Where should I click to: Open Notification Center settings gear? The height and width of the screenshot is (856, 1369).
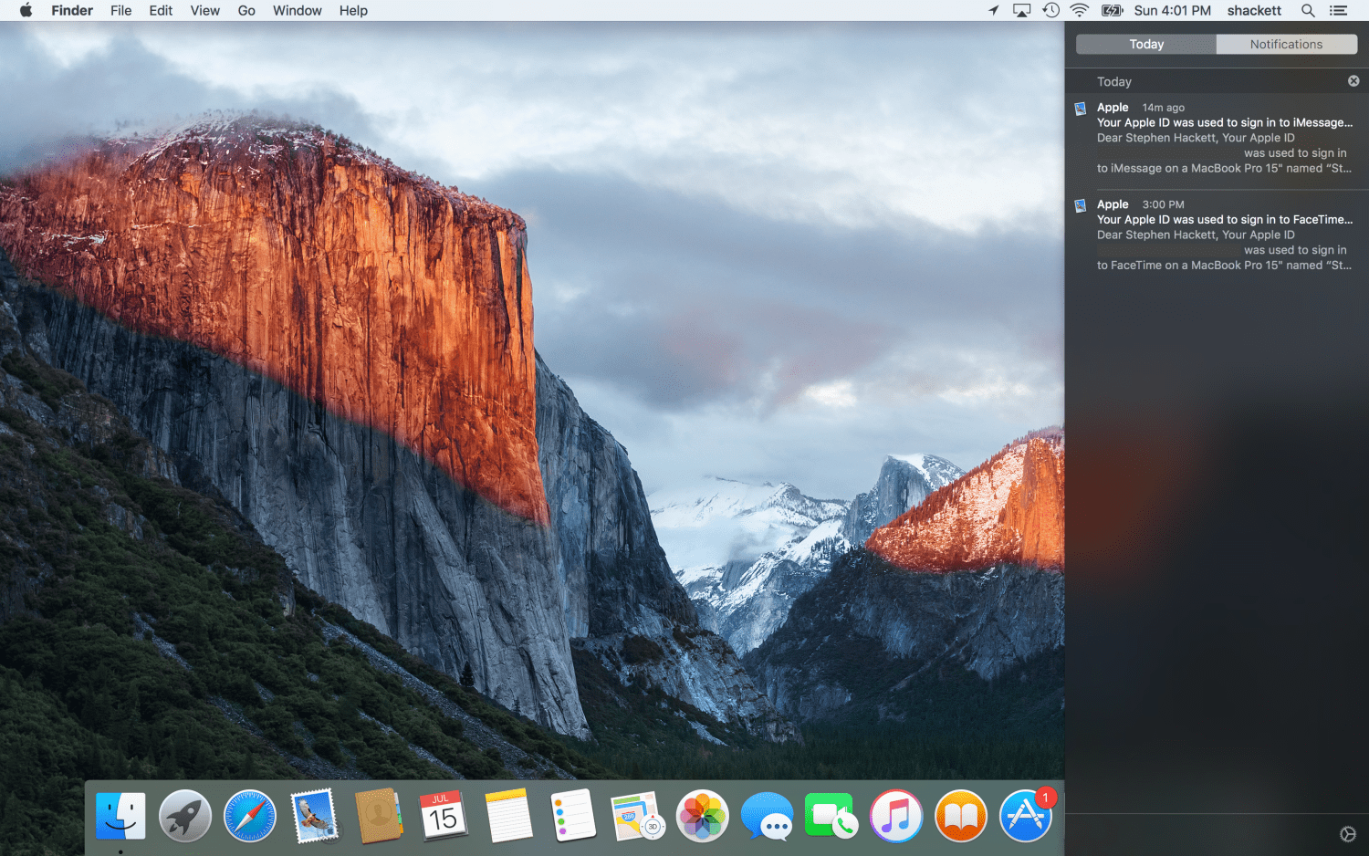[x=1347, y=834]
